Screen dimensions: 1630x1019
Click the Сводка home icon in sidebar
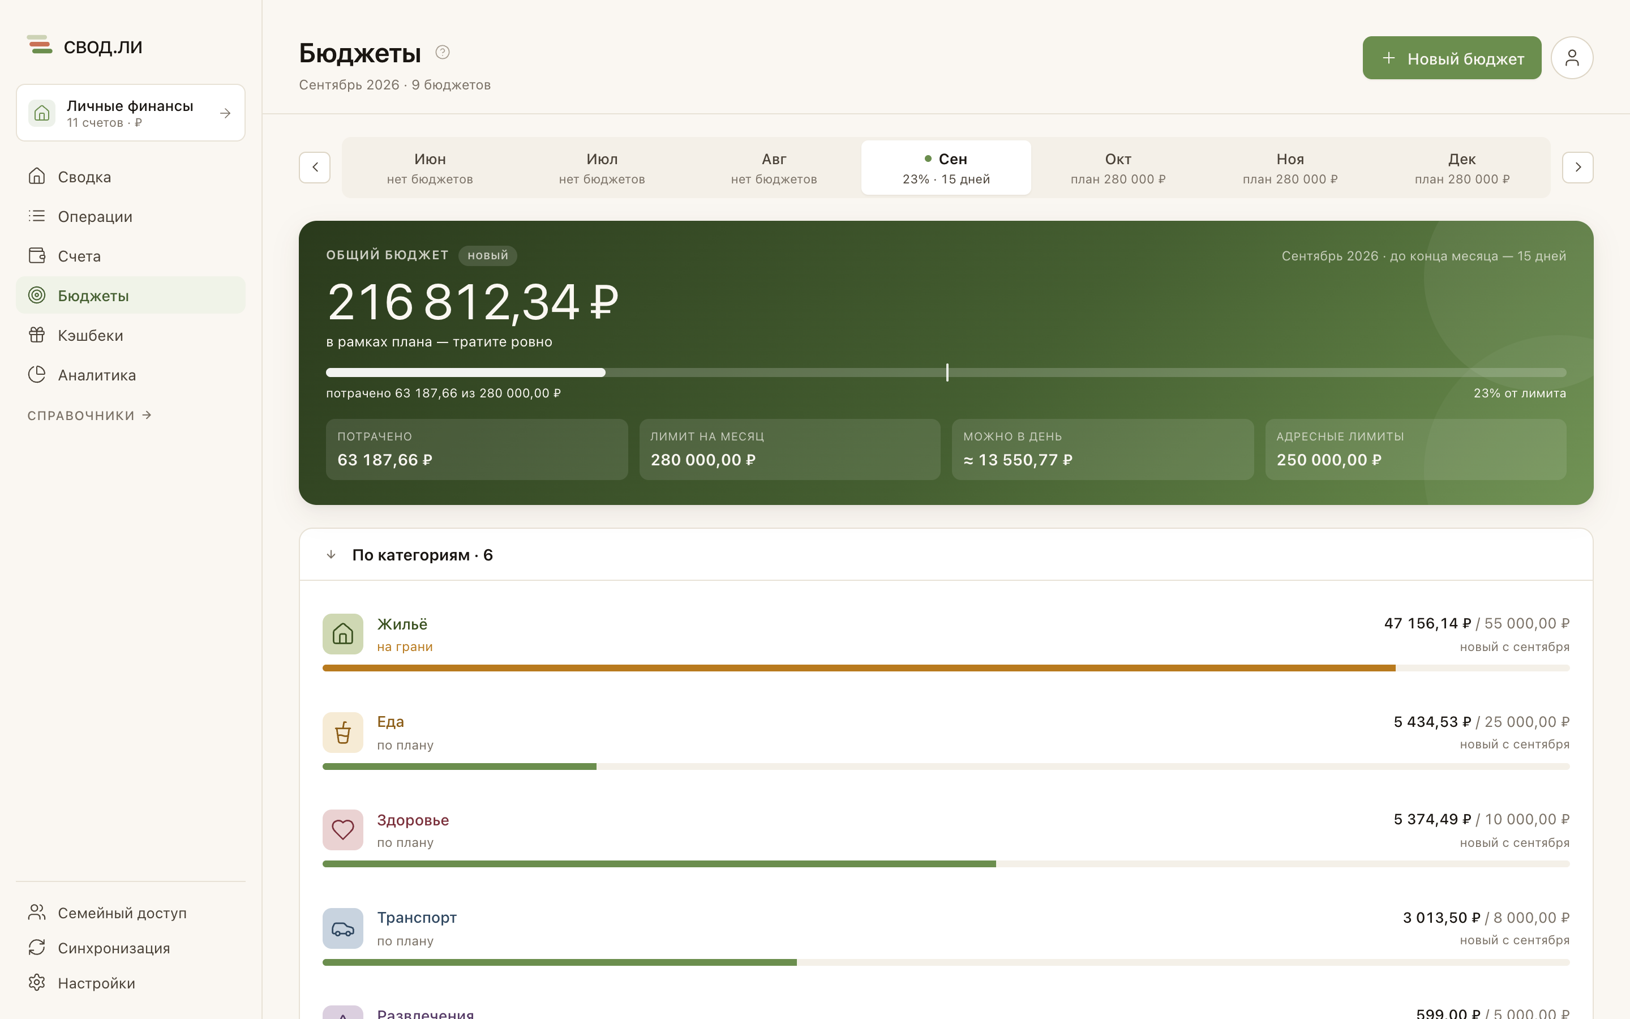(37, 177)
